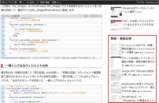Click code line 'return $new_instance;'
Viewport: 159px width, 103px height.
point(25,44)
